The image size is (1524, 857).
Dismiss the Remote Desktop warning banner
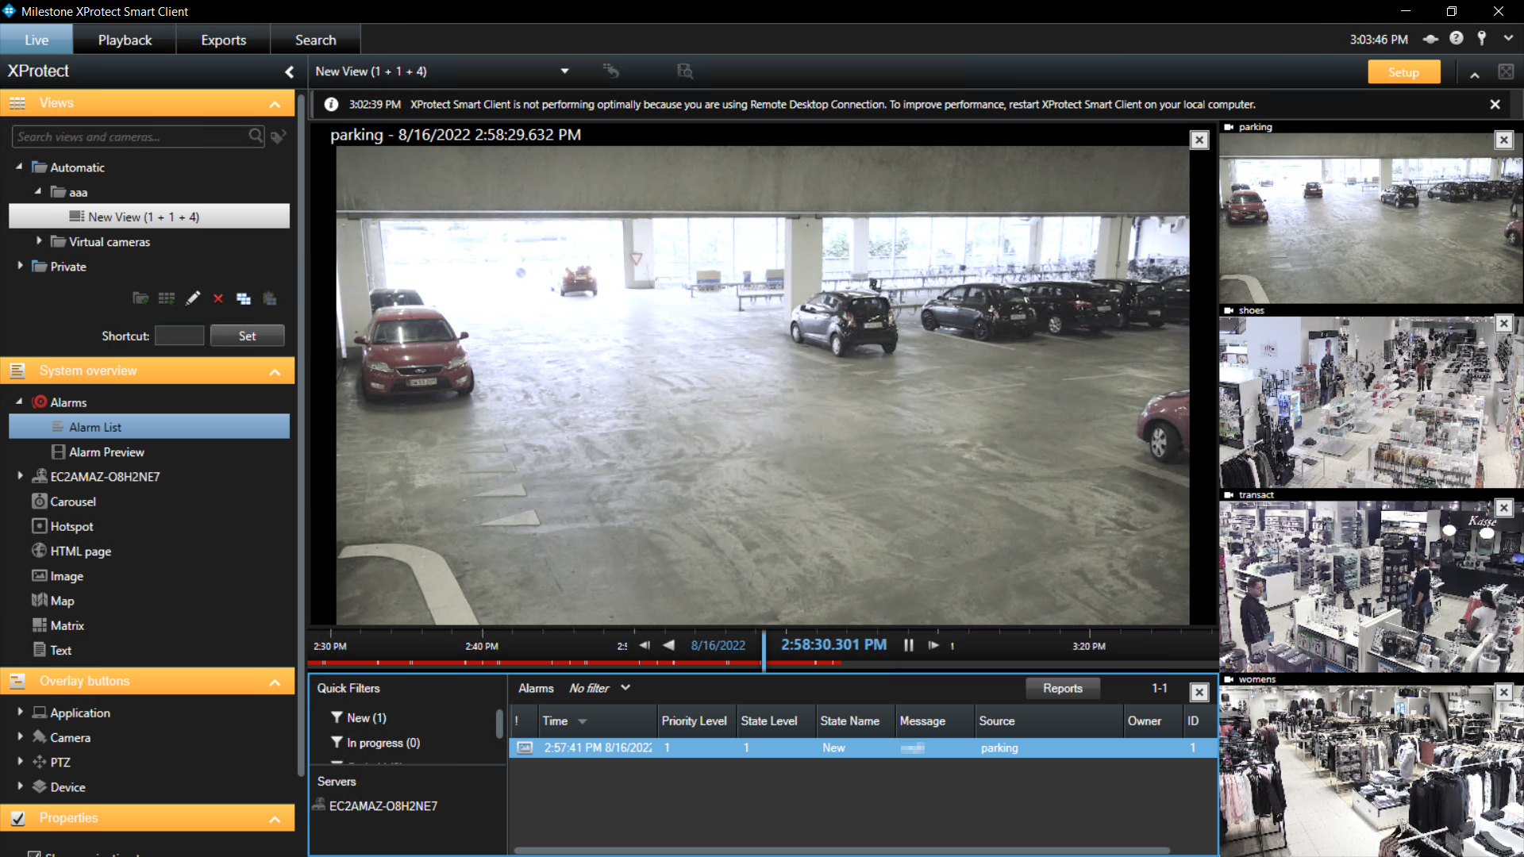click(x=1495, y=104)
